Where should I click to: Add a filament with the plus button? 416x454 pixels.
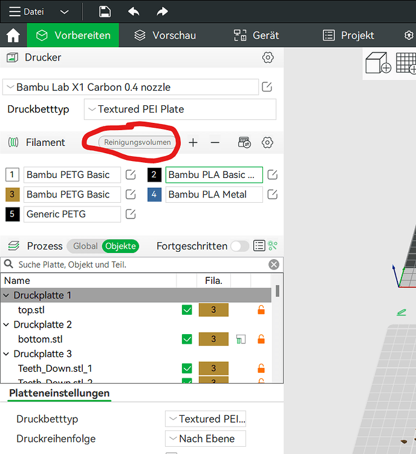click(x=193, y=142)
